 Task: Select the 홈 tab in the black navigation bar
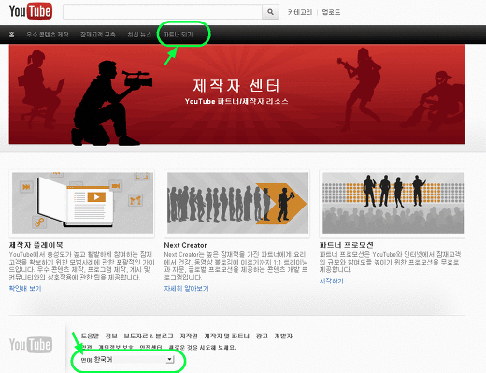[x=12, y=35]
